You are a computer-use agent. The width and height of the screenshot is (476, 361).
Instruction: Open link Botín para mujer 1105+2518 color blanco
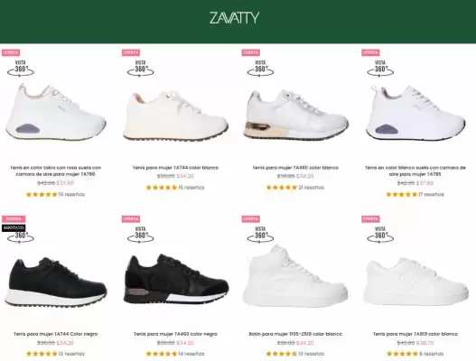(295, 334)
